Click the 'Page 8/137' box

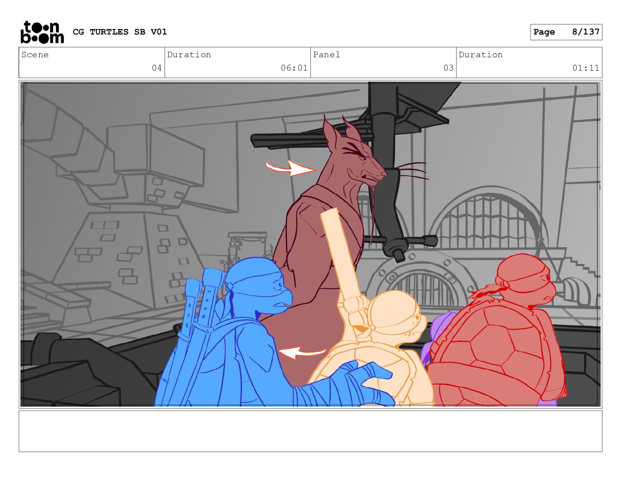point(566,32)
